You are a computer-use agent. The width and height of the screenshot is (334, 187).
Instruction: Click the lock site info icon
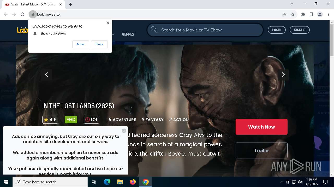click(33, 14)
